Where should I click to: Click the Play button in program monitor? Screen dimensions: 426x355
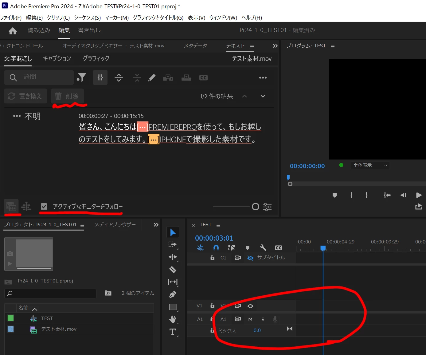pos(419,195)
